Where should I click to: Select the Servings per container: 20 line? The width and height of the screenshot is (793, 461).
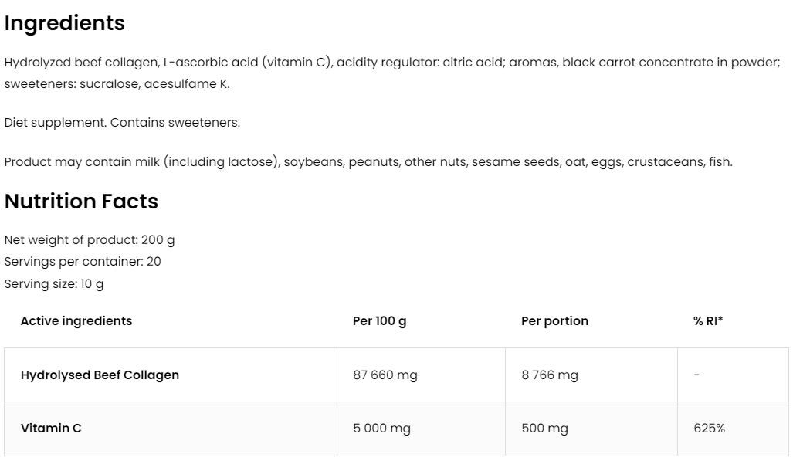click(83, 261)
